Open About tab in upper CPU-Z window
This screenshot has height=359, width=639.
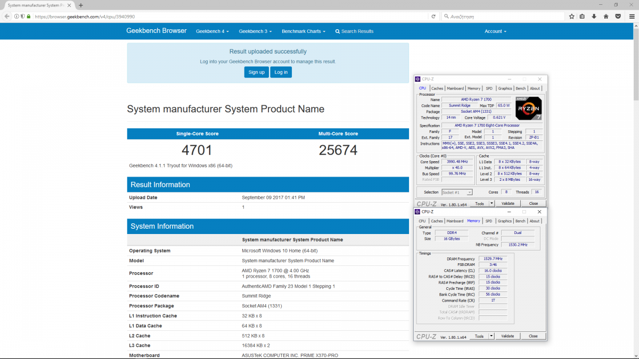(535, 88)
